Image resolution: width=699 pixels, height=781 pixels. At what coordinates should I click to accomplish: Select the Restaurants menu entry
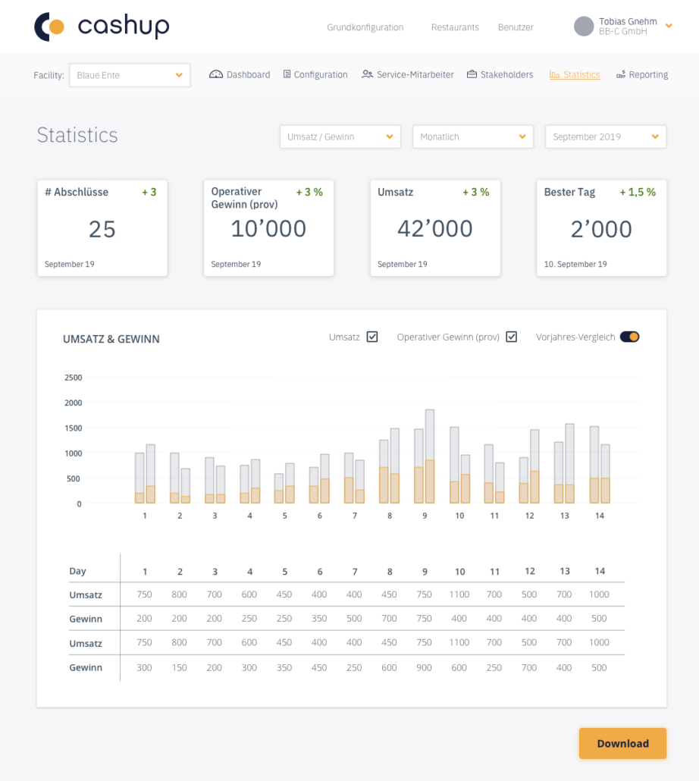[x=455, y=27]
